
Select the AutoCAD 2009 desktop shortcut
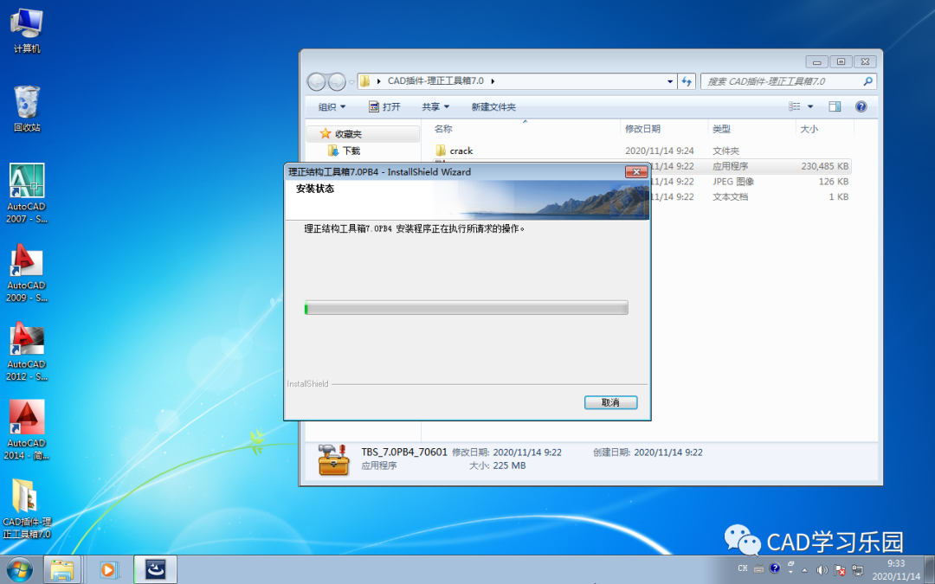coord(27,273)
